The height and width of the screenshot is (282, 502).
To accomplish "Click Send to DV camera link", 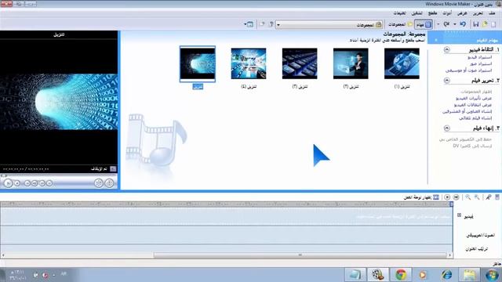I will click(472, 146).
